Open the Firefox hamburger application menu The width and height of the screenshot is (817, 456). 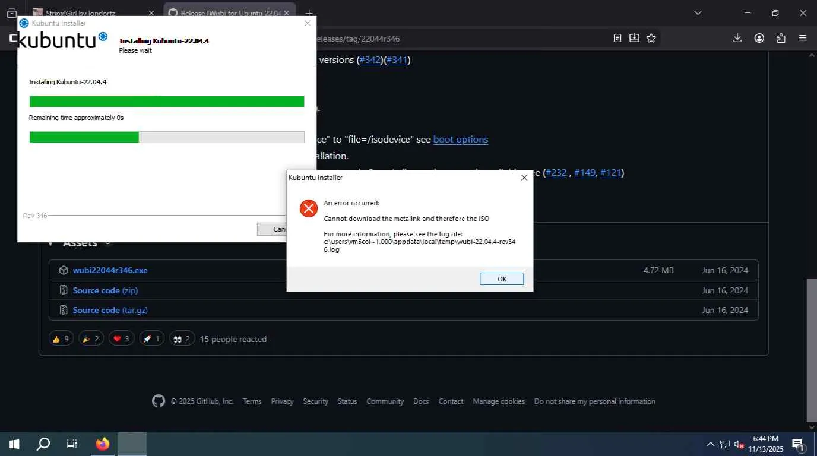point(803,38)
